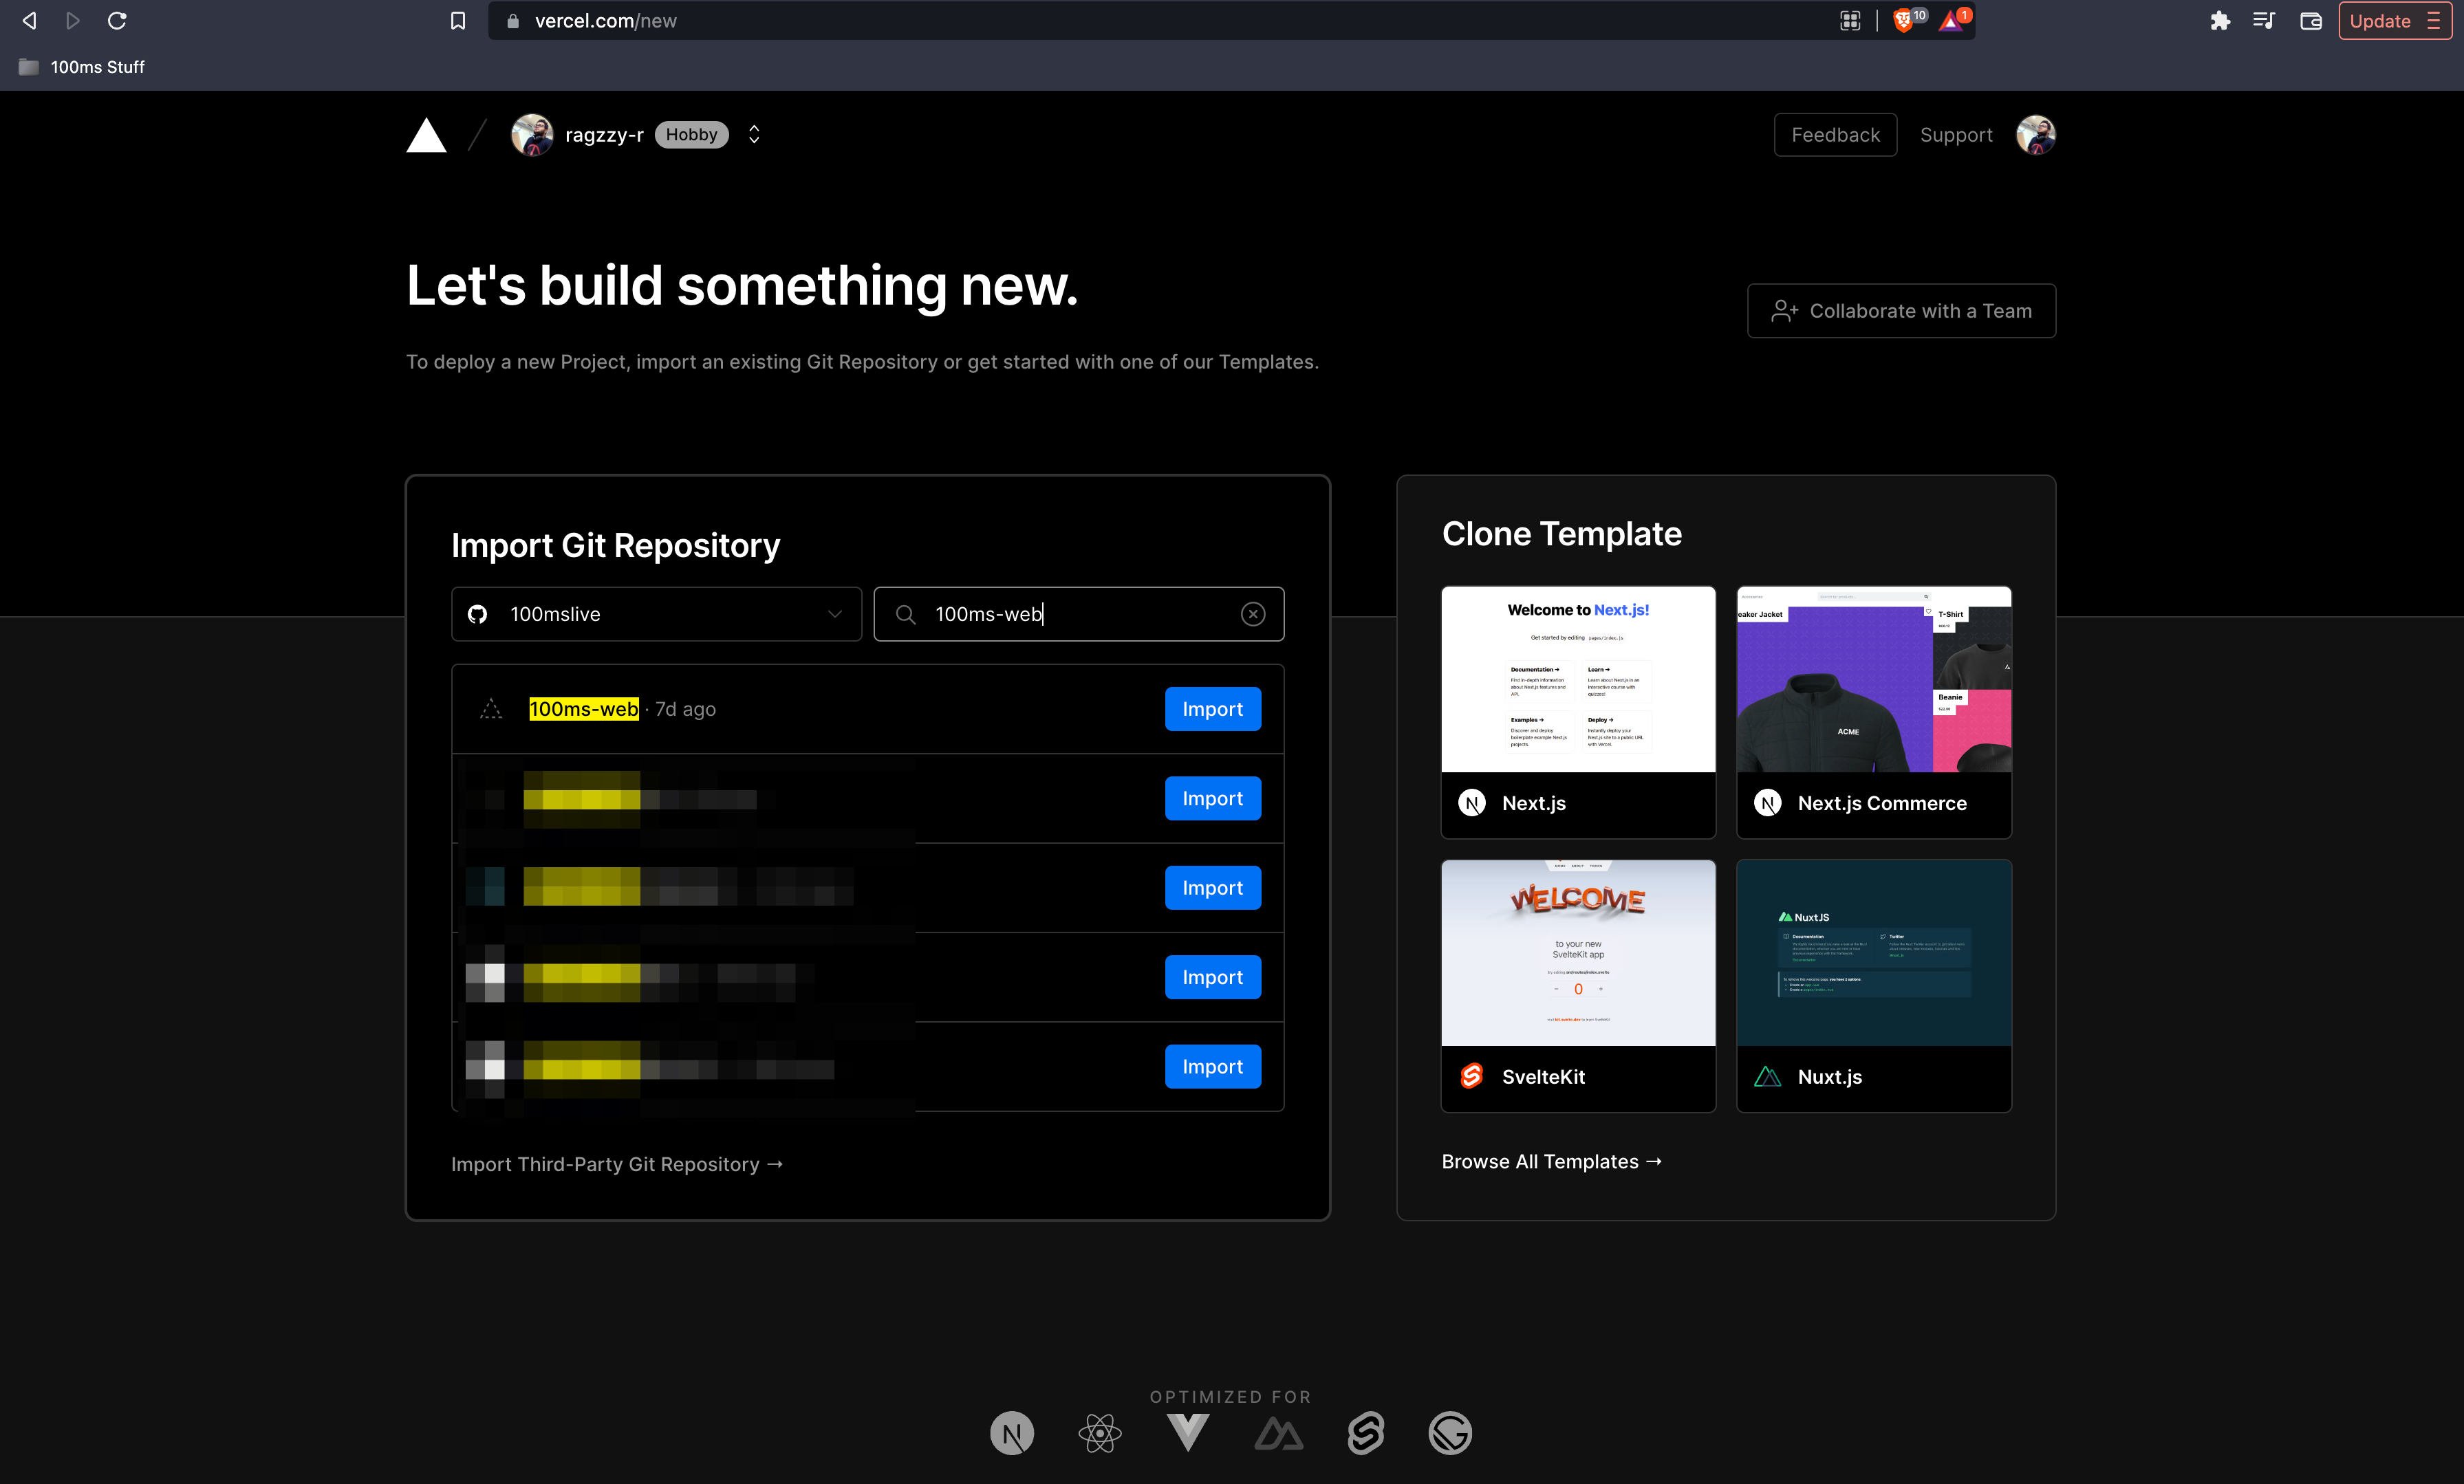Expand the ragzzy-r scope switcher
Screen dimensions: 2464x1484
754,134
